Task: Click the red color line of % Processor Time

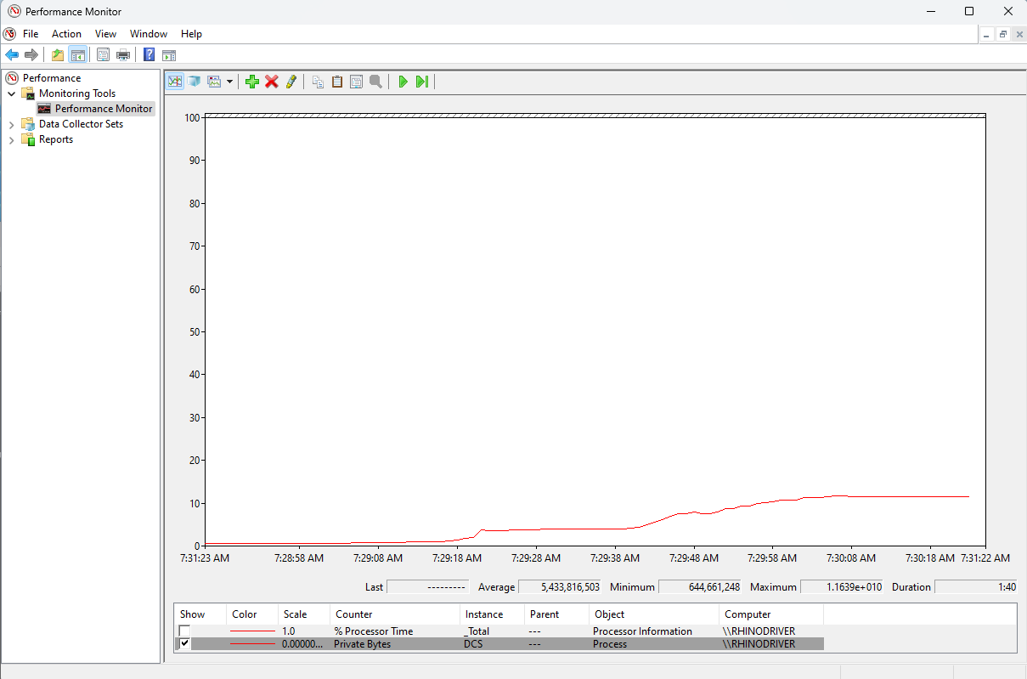Action: (x=252, y=631)
